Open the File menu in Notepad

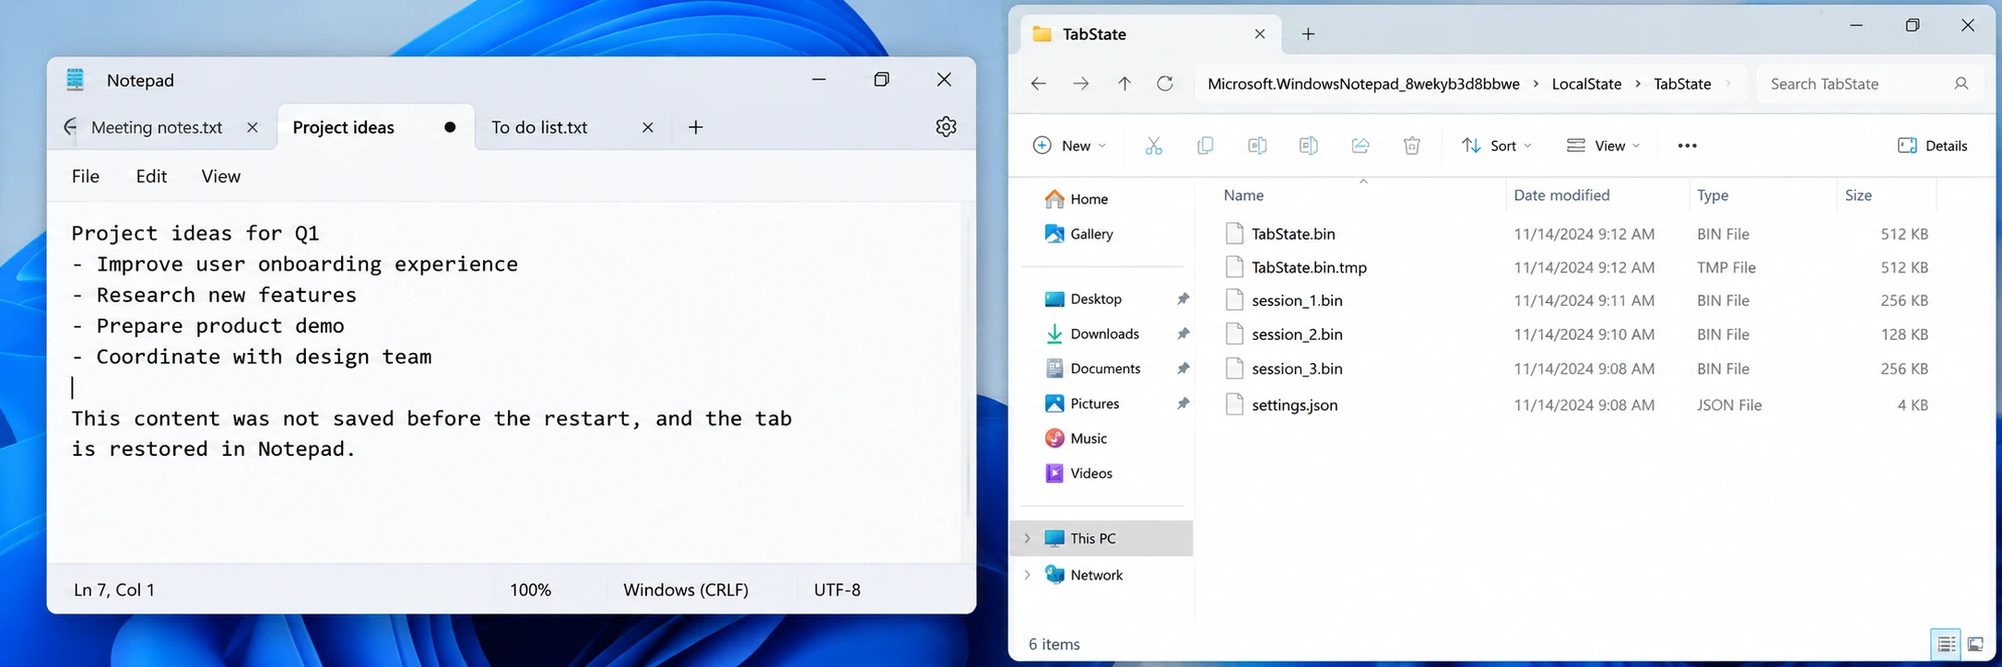pos(86,176)
